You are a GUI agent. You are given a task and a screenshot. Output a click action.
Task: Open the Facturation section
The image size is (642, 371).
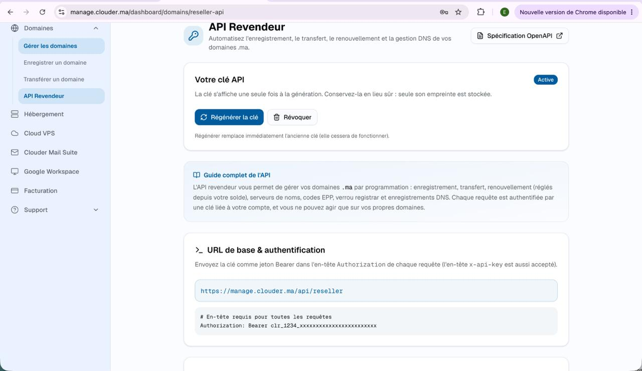click(x=55, y=191)
